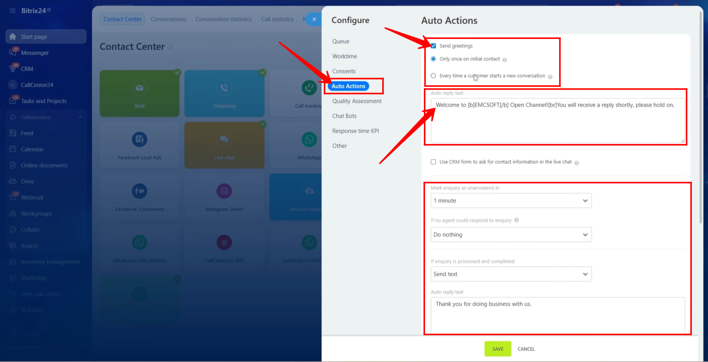708x362 pixels.
Task: Click help icon beside 'Only once on initial contact'
Action: pos(504,60)
